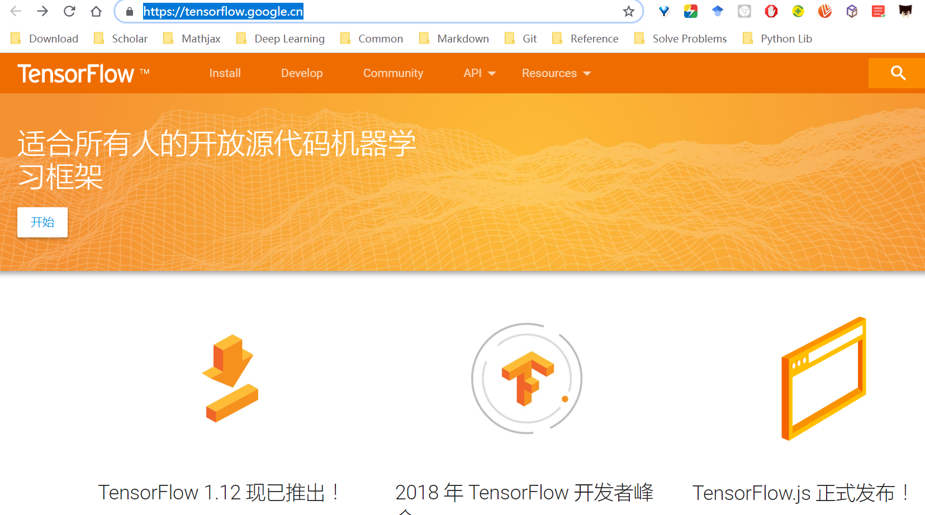
Task: Open the Solve Problems bookmarks folder
Action: [x=681, y=39]
